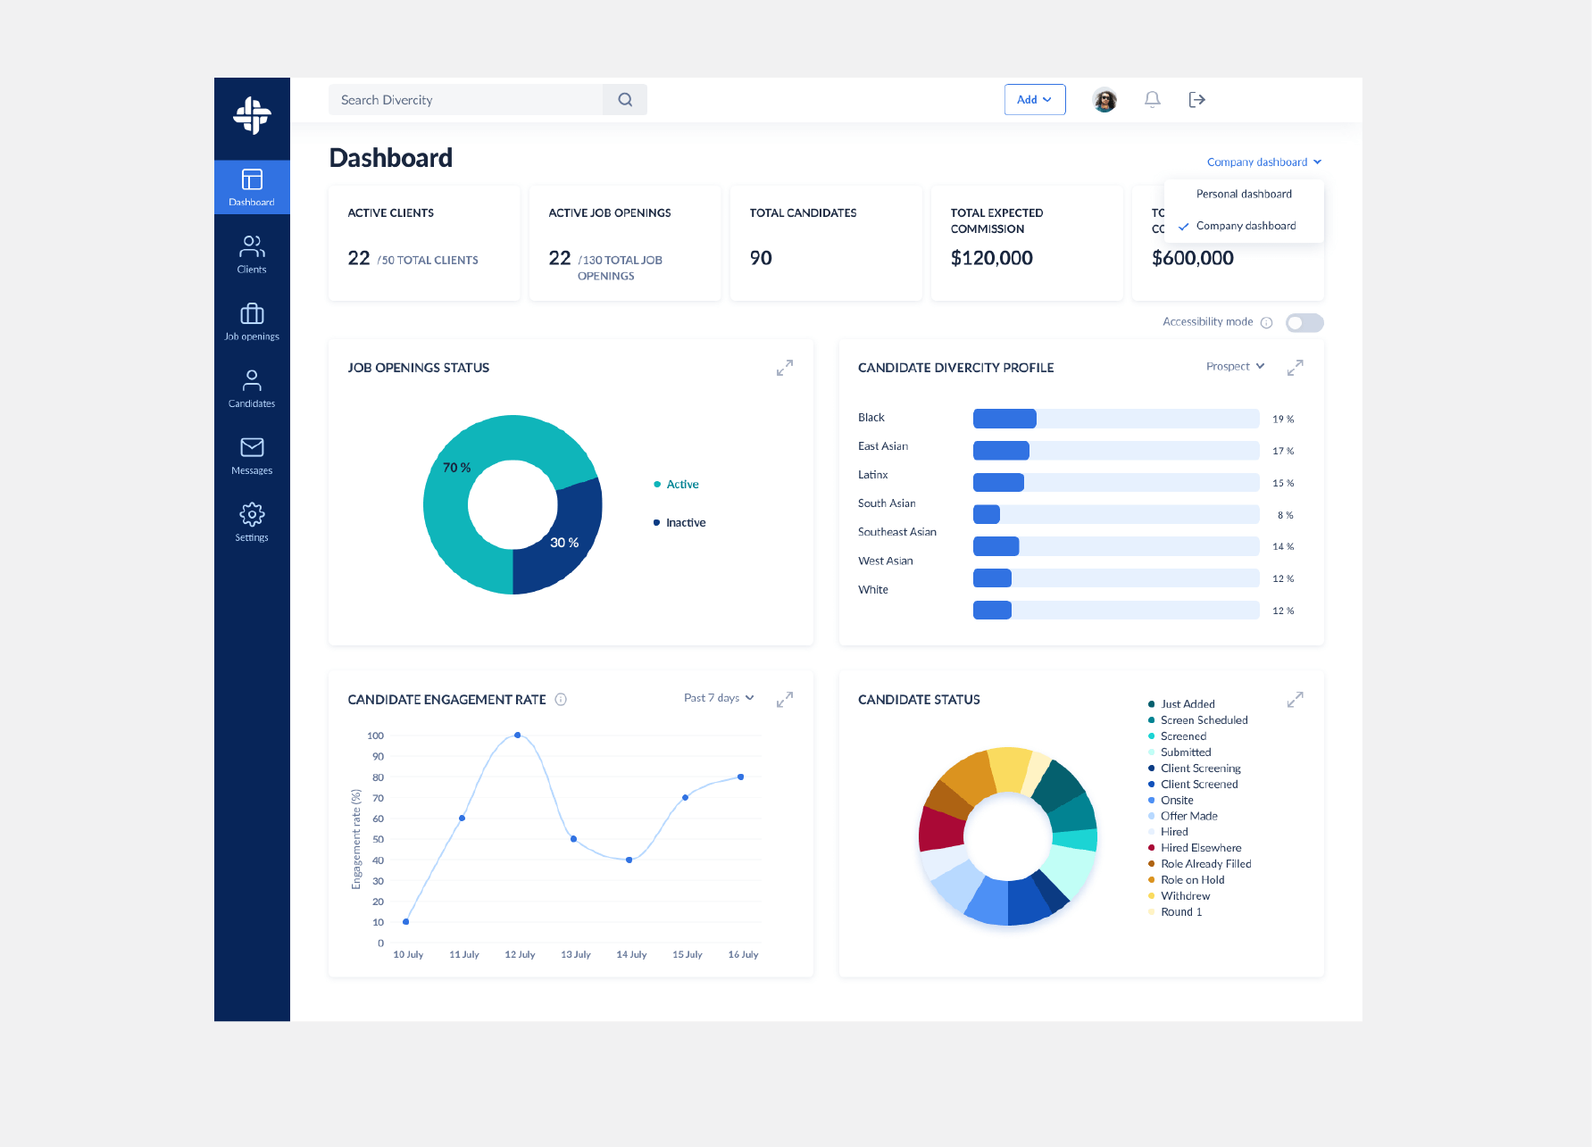
Task: Click the Active legend item
Action: tap(676, 485)
